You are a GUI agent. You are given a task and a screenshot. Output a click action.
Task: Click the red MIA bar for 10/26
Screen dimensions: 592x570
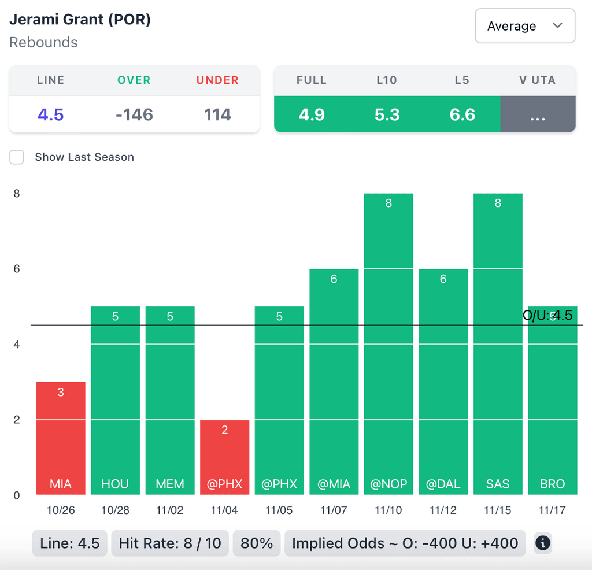61,438
